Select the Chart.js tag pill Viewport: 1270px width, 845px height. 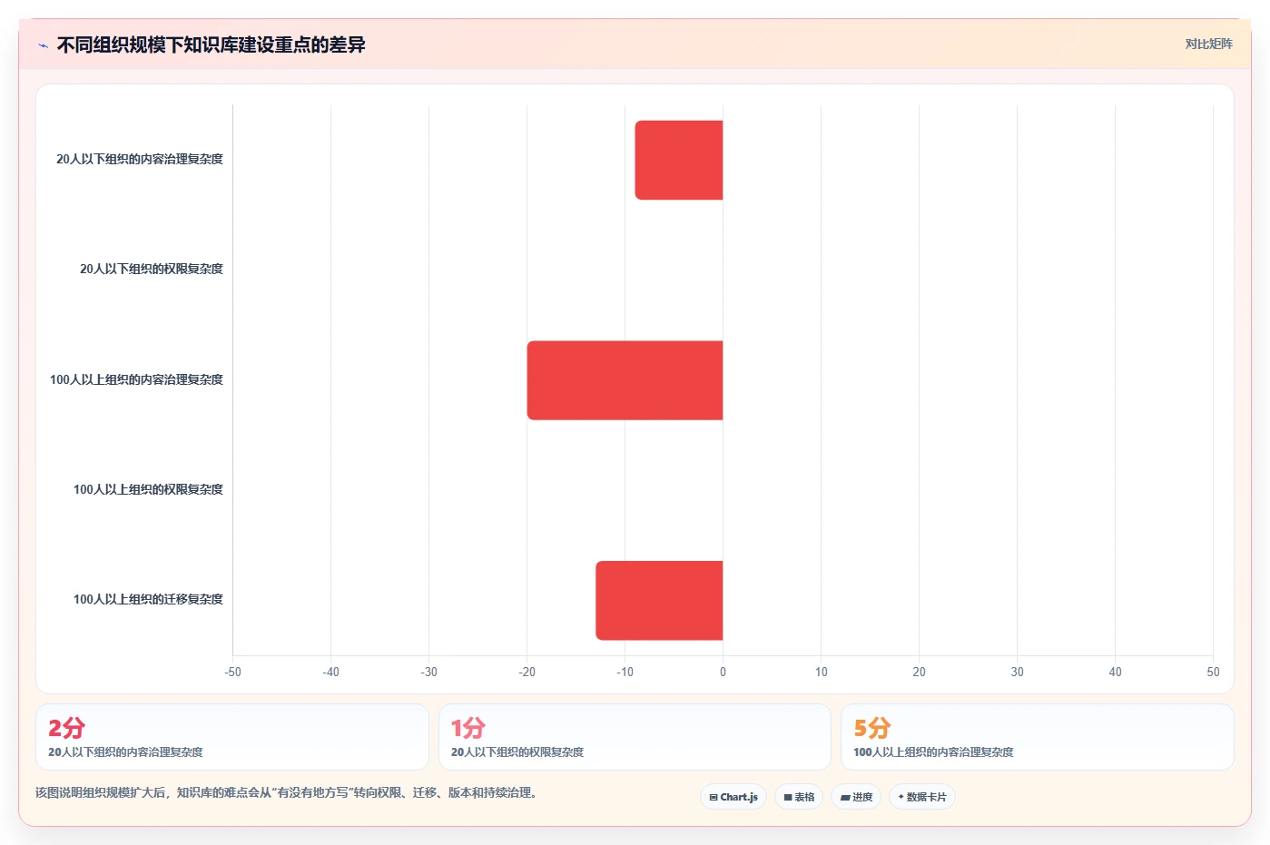733,797
